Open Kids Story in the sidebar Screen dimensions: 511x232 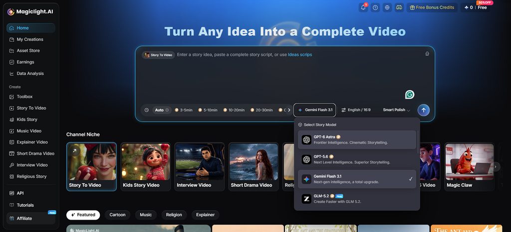pyautogui.click(x=31, y=119)
